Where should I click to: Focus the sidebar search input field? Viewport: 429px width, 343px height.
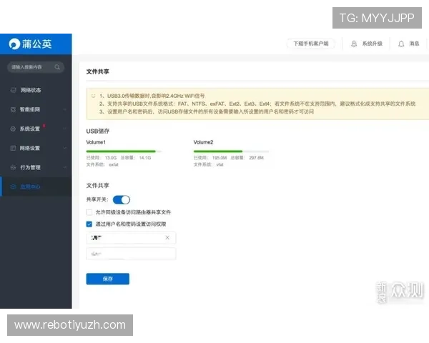point(36,67)
